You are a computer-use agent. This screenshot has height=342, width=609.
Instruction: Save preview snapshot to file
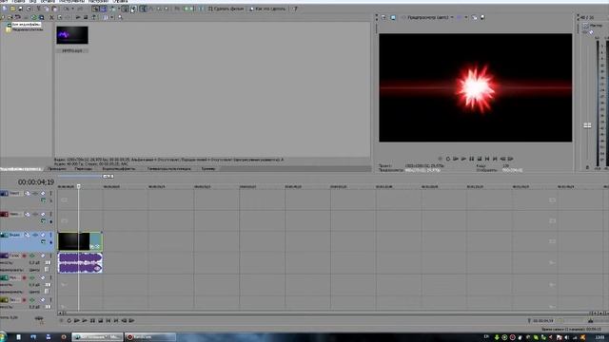tap(482, 17)
